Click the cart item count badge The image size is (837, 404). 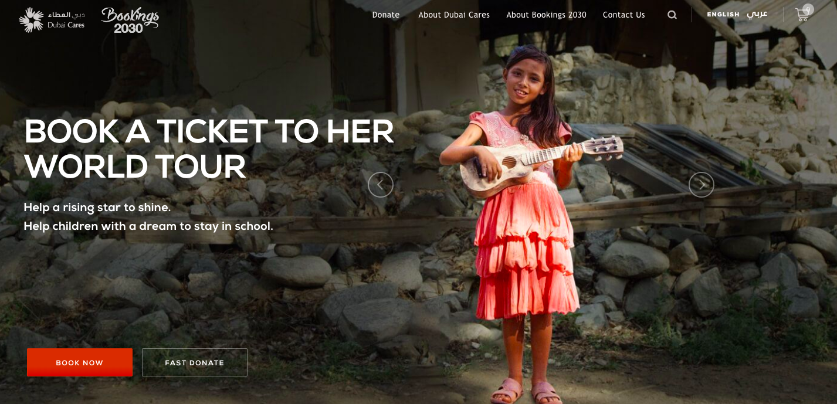[x=808, y=9]
